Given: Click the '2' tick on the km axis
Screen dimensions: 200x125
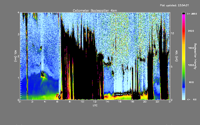Looking at the screenshot, I should click(18, 56).
